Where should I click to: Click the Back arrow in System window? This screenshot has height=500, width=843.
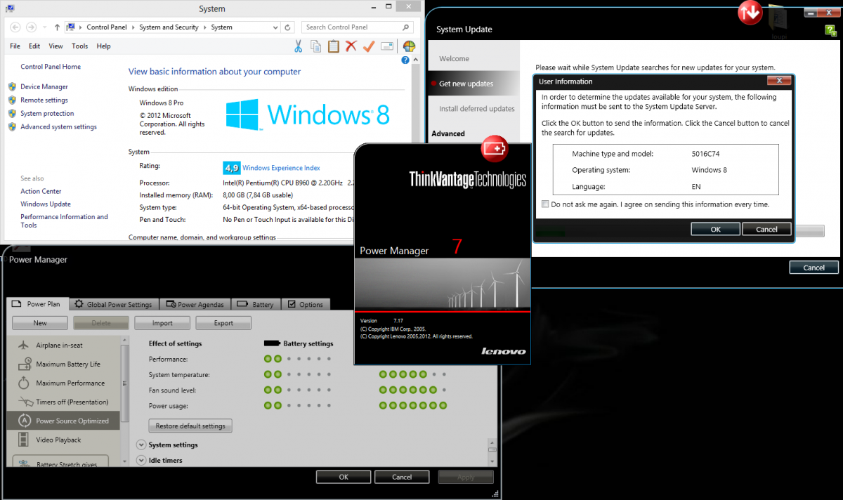13,27
